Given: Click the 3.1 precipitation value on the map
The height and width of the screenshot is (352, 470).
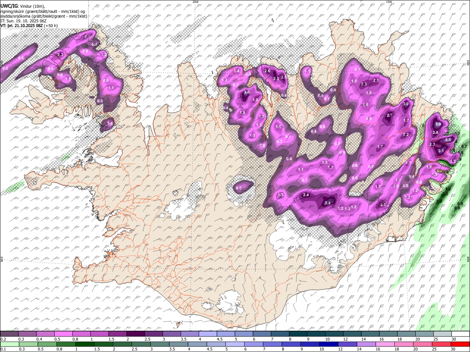Looking at the screenshot, I should click(x=441, y=151).
